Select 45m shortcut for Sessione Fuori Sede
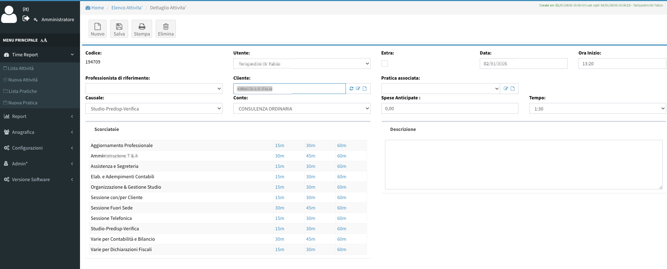667x269 pixels. click(x=310, y=208)
